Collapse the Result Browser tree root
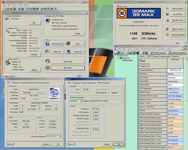 (116, 56)
